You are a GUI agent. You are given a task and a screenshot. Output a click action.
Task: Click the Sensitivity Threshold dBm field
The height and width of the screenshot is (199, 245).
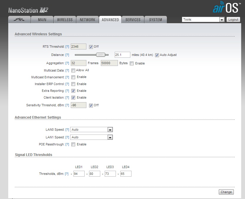click(x=78, y=105)
